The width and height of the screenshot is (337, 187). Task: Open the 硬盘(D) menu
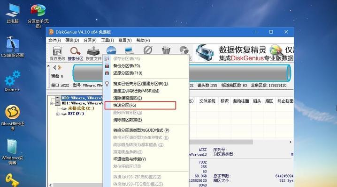[x=72, y=40]
